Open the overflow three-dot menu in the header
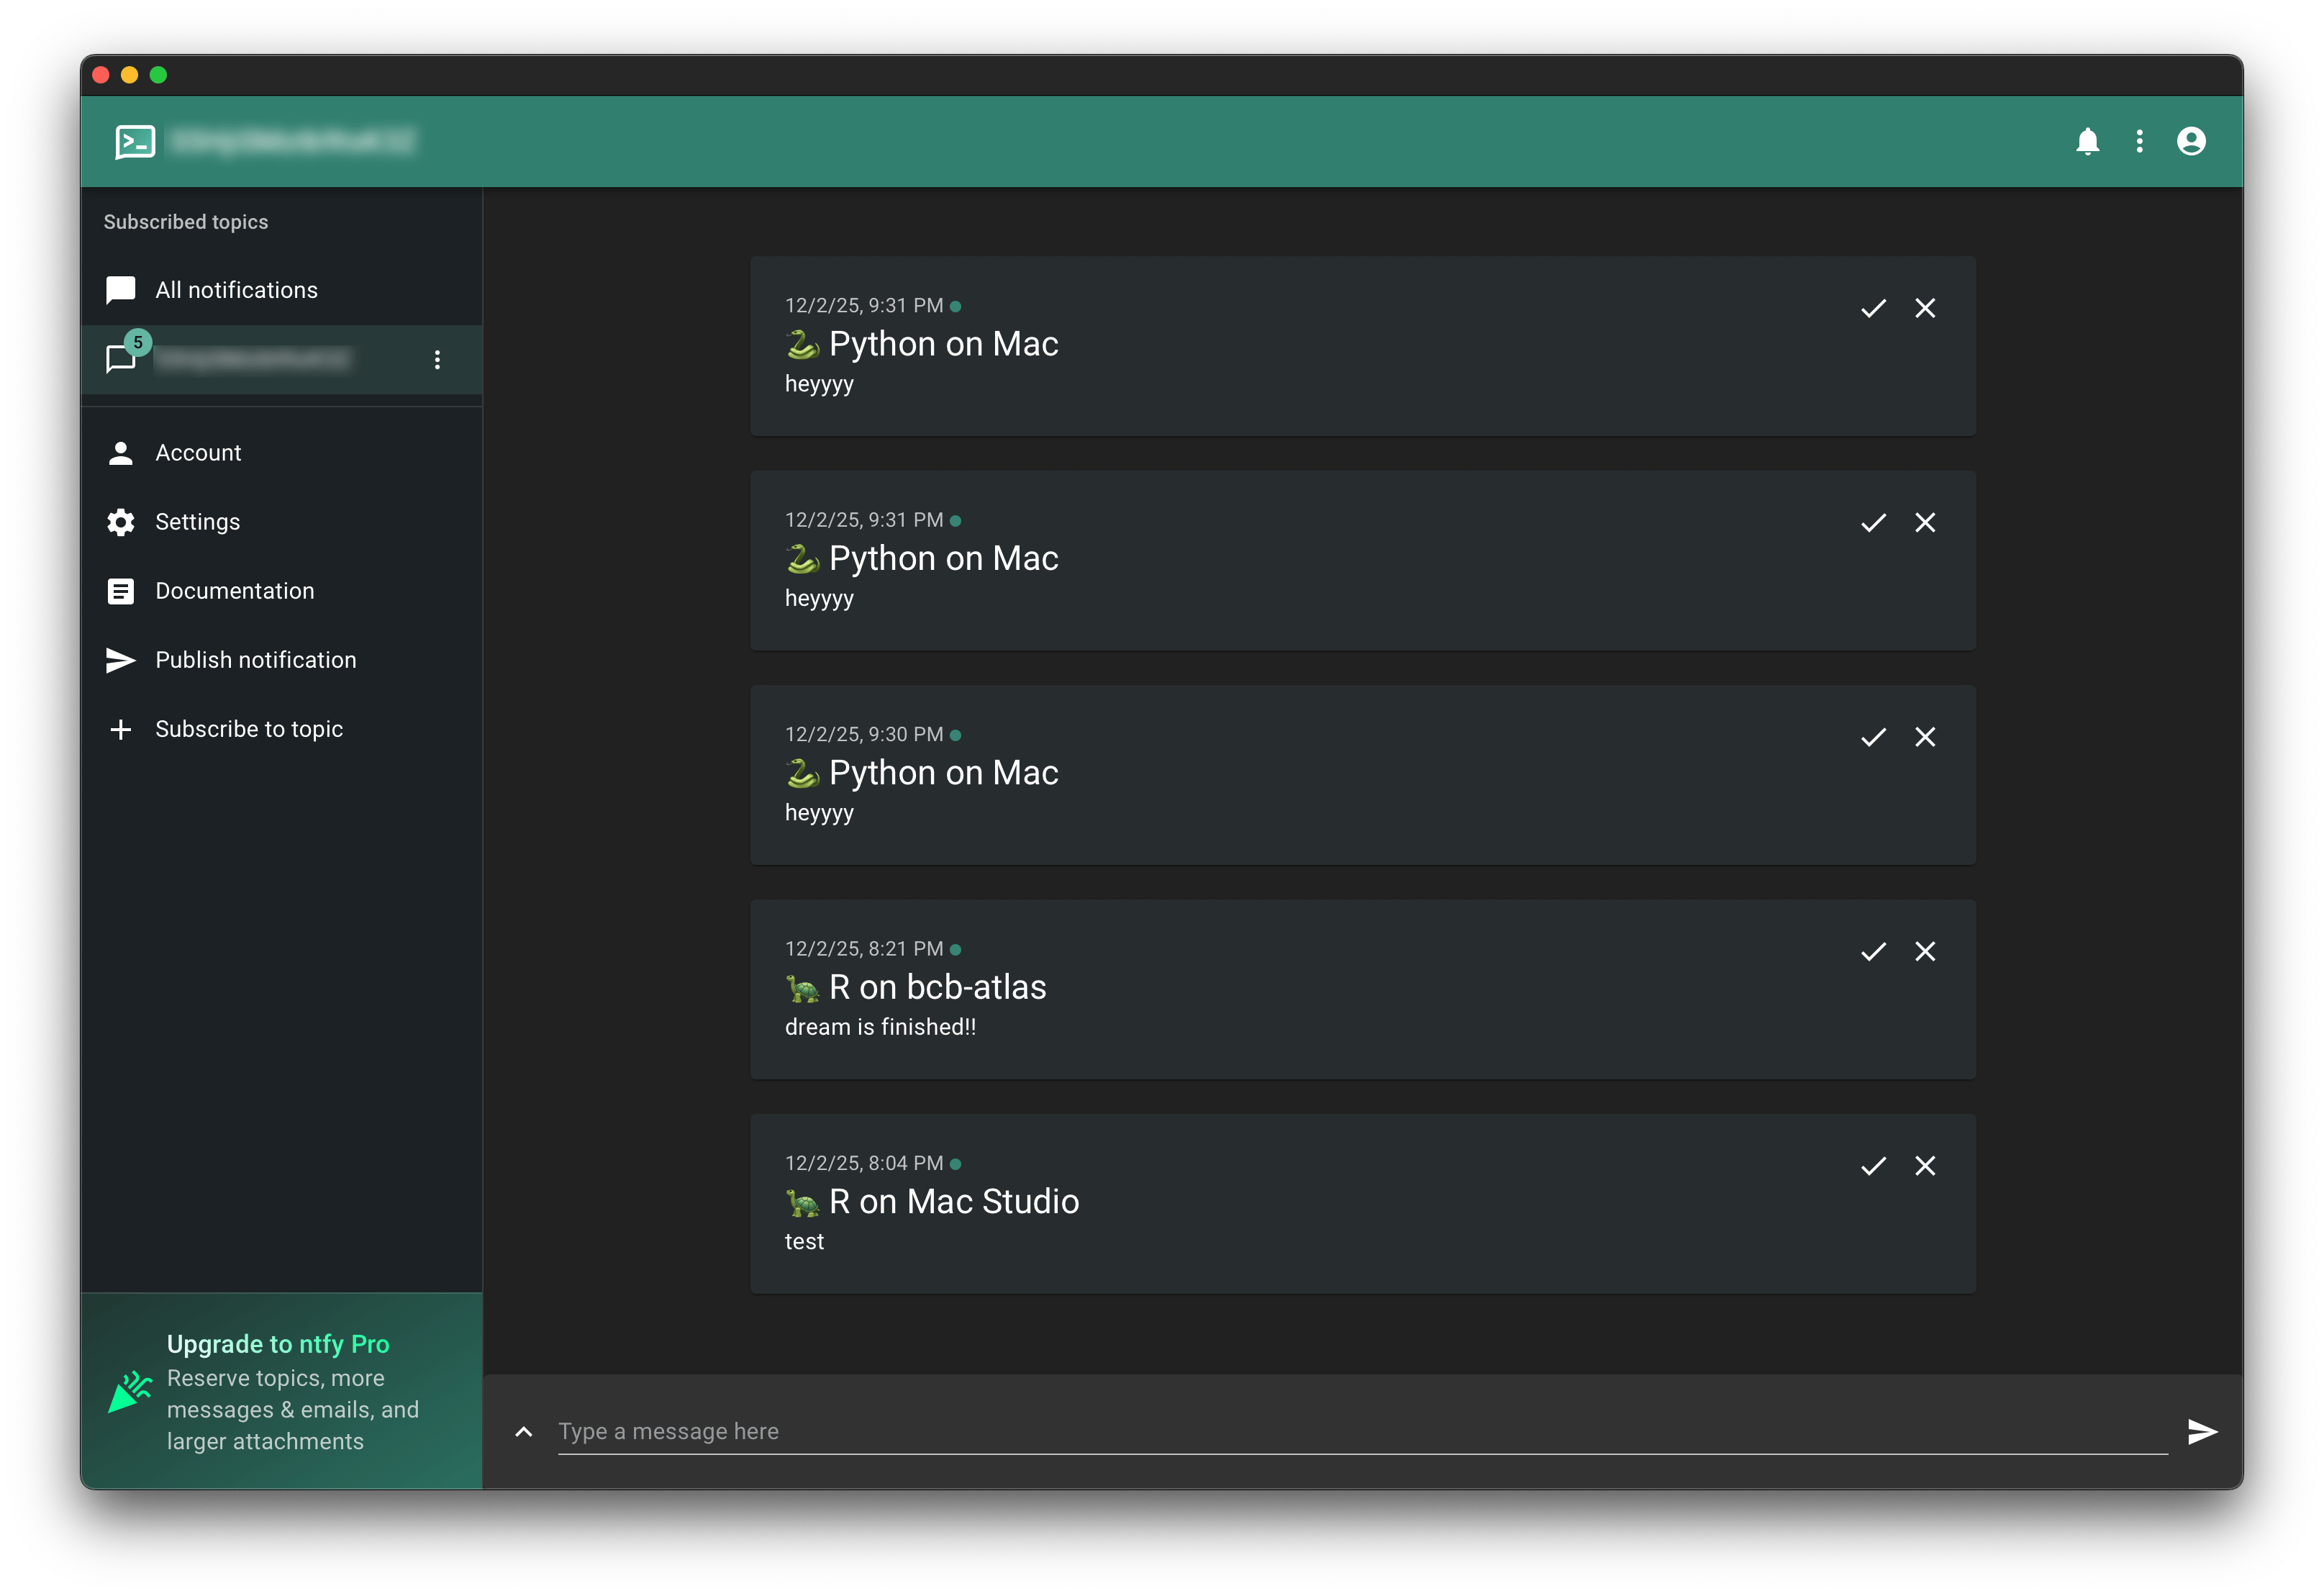Viewport: 2324px width, 1596px height. 2139,141
